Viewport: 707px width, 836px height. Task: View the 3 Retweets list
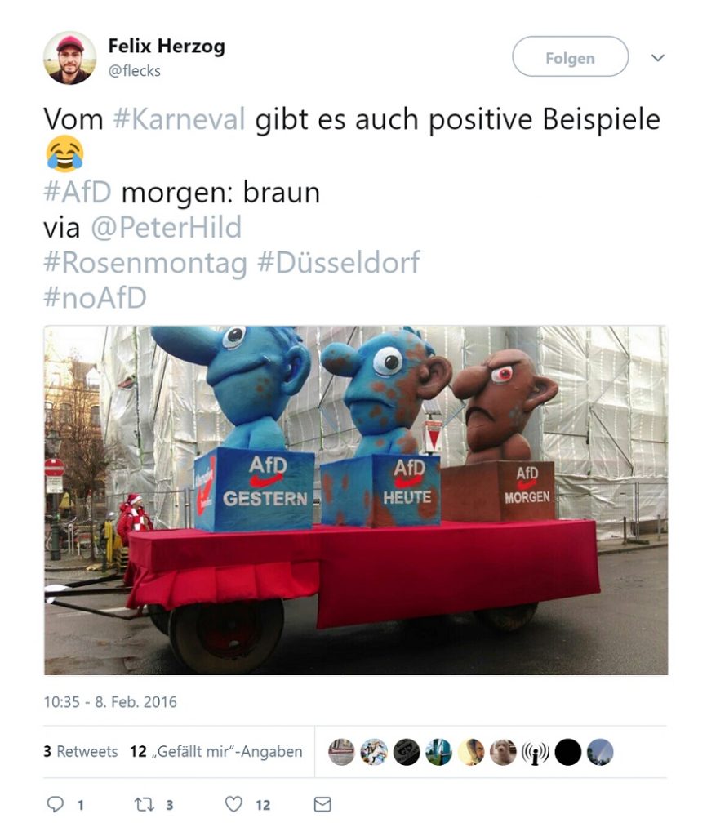point(81,751)
